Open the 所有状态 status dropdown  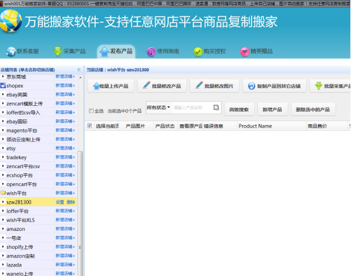coord(158,108)
